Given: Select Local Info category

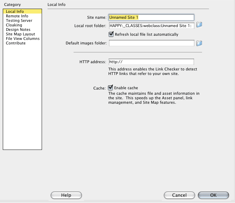Looking at the screenshot, I should [15, 11].
